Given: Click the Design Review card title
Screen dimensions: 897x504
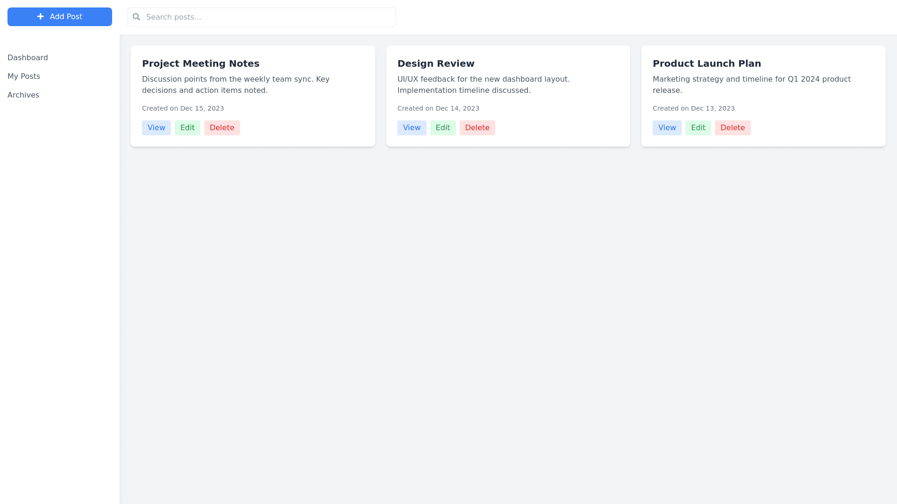Looking at the screenshot, I should (x=435, y=64).
